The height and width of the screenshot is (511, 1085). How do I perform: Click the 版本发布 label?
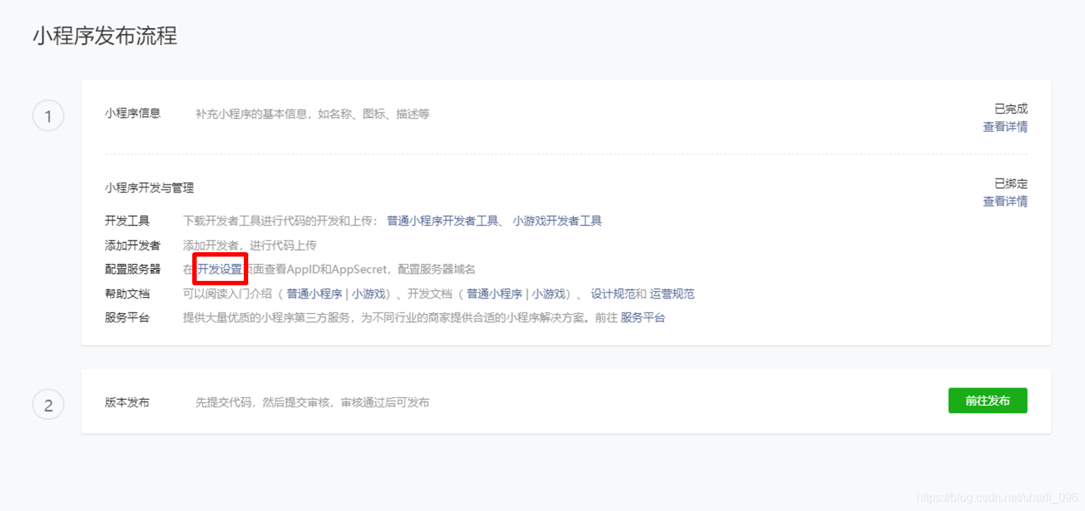[127, 402]
